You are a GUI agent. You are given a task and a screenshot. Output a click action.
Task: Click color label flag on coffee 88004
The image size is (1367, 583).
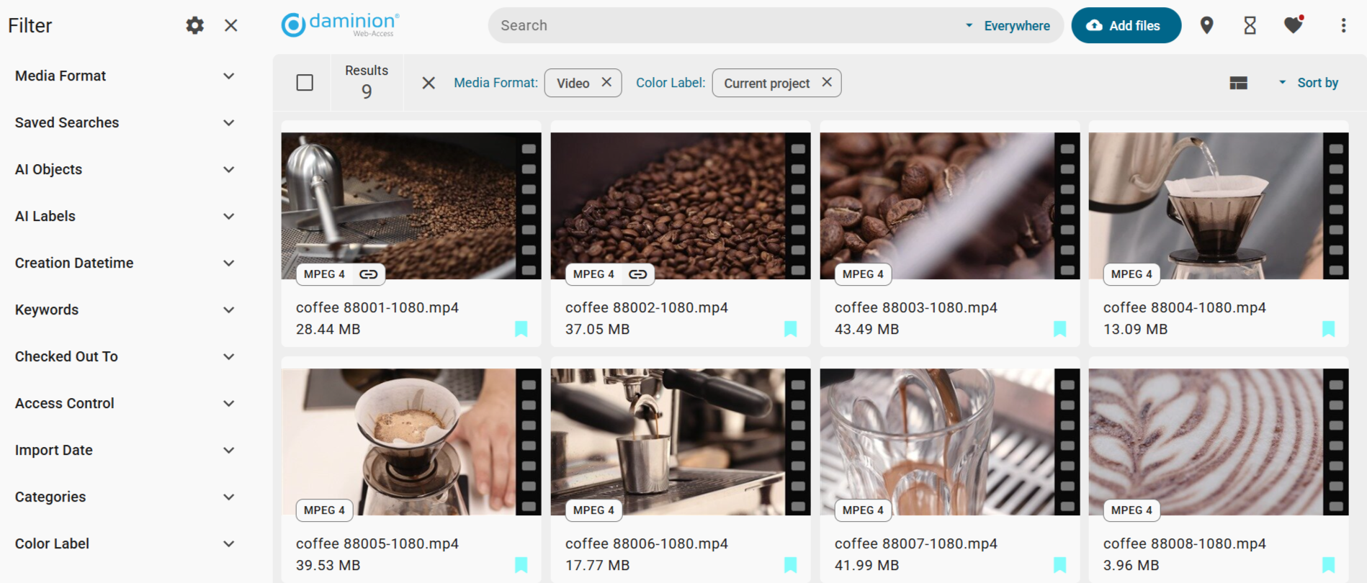click(1328, 329)
